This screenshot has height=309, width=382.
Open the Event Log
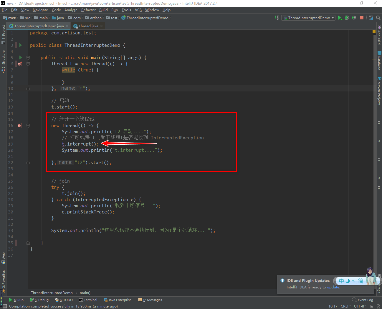pyautogui.click(x=363, y=300)
